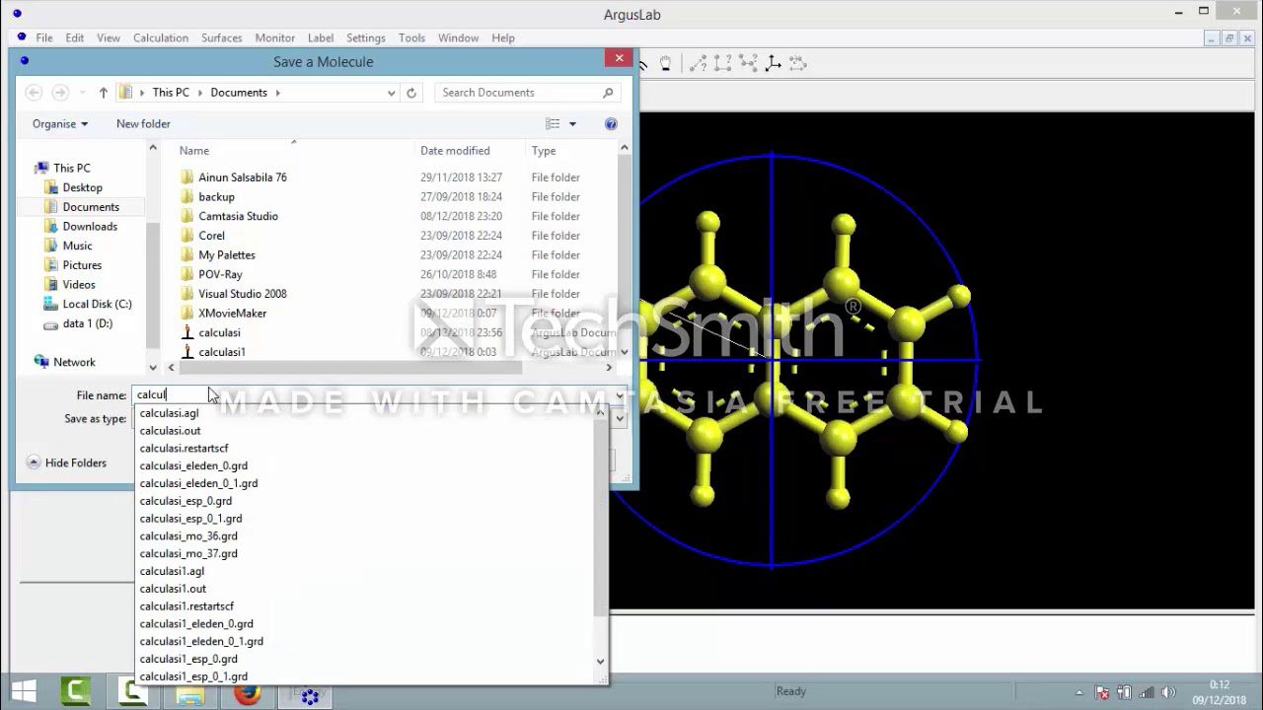
Task: Click This PC in the breadcrumb path
Action: tap(171, 93)
